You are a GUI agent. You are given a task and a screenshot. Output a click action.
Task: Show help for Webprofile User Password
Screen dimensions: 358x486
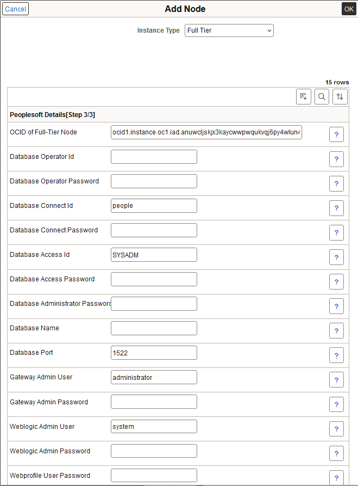coord(336,477)
